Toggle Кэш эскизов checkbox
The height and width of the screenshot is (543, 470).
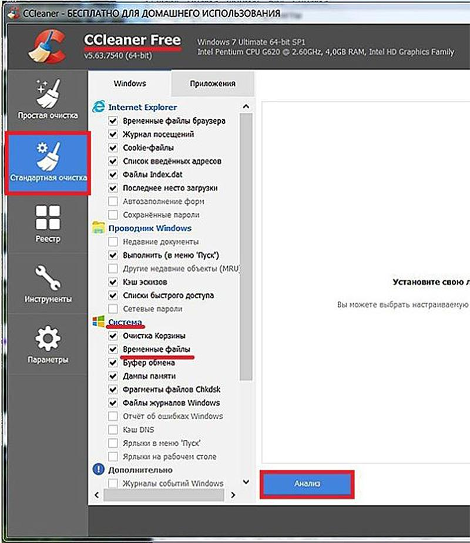(x=113, y=282)
